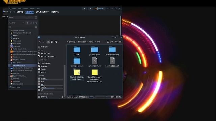Click the Dolphin help question mark
Image resolution: width=216 pixels, height=121 pixels.
(x=113, y=37)
